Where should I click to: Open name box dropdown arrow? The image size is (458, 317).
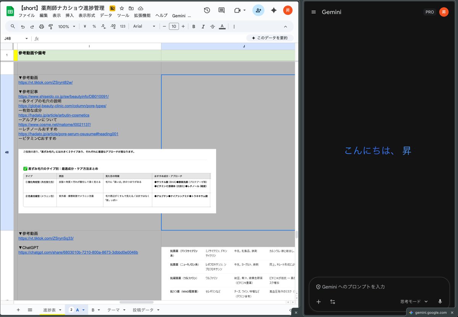[x=27, y=38]
